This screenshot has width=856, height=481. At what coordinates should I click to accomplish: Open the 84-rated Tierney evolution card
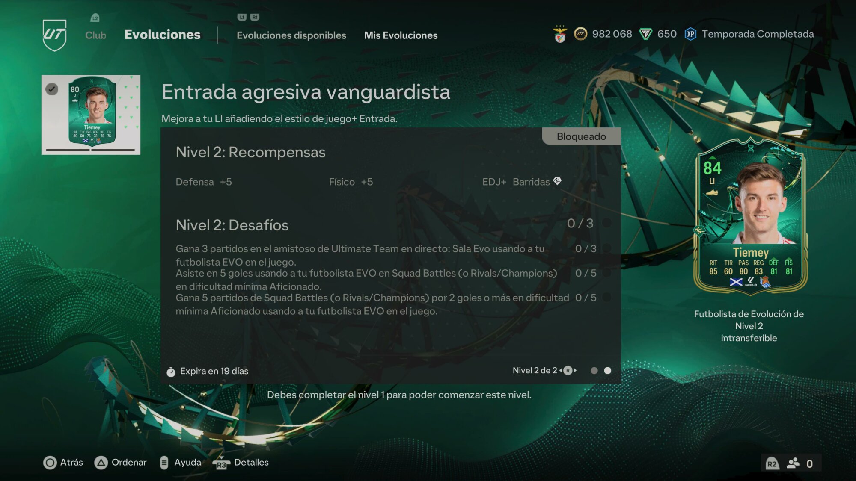tap(750, 216)
